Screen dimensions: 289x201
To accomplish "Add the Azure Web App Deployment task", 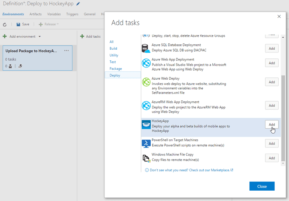I will tap(272, 63).
